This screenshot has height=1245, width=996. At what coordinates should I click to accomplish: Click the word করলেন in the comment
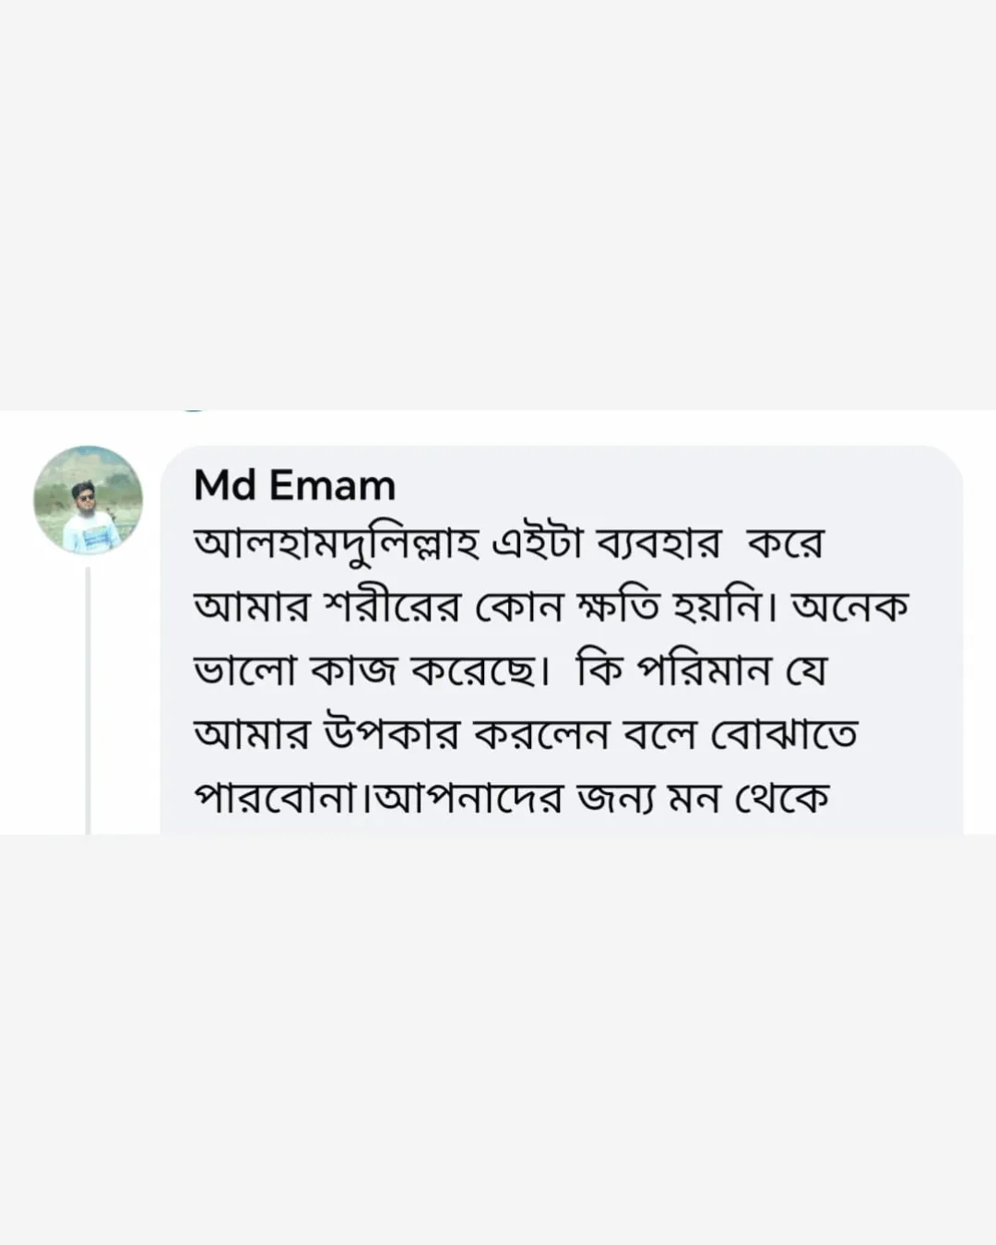(541, 734)
